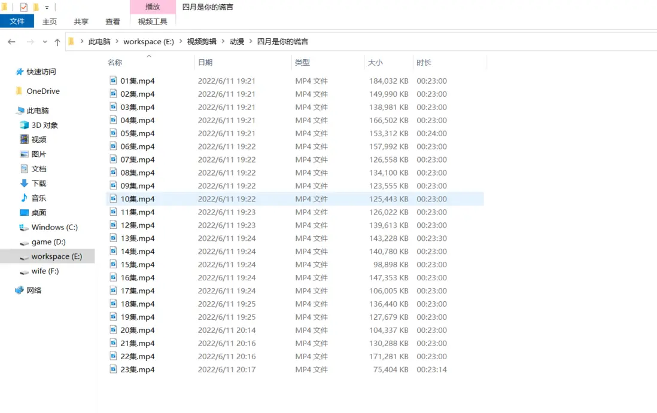Click the video file icon of 04集.mp4

(x=113, y=120)
